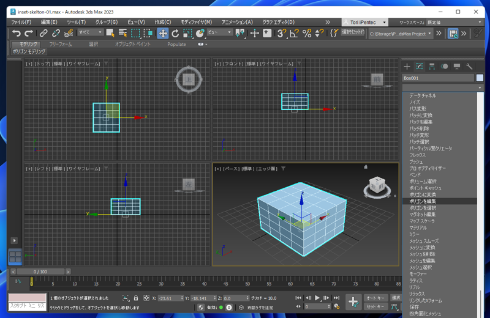Activate the Select and Rotate tool

pos(175,33)
